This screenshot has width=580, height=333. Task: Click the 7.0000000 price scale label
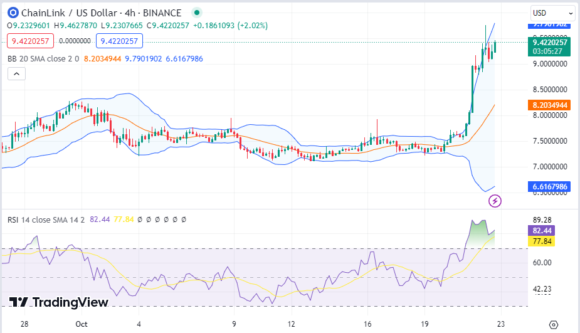pyautogui.click(x=550, y=167)
